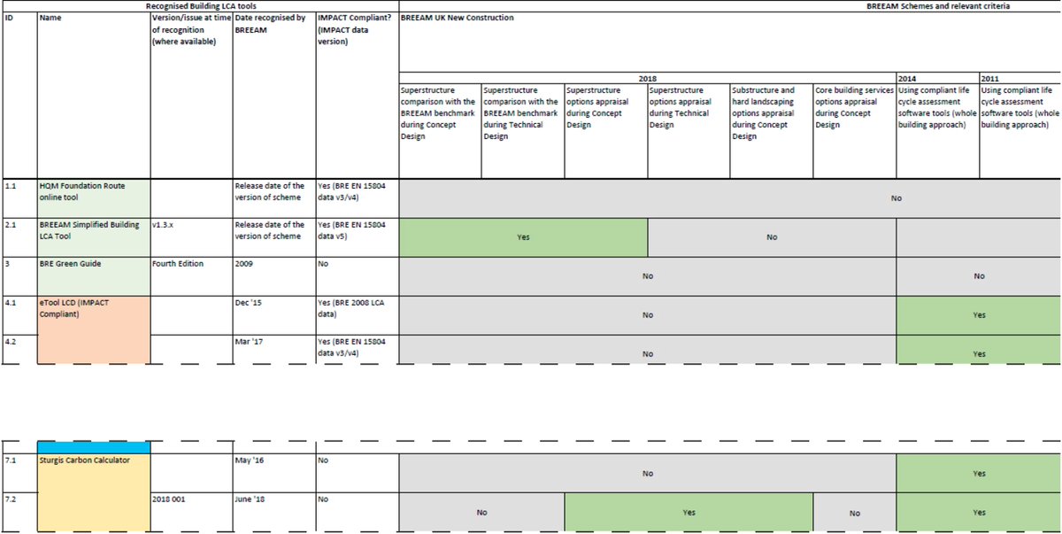Image resolution: width=1062 pixels, height=534 pixels.
Task: Click the 'Release date of the version' cell in row 2.1
Action: (x=273, y=237)
